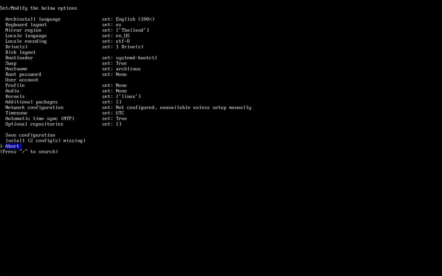Open the Disk layout option

point(21,52)
